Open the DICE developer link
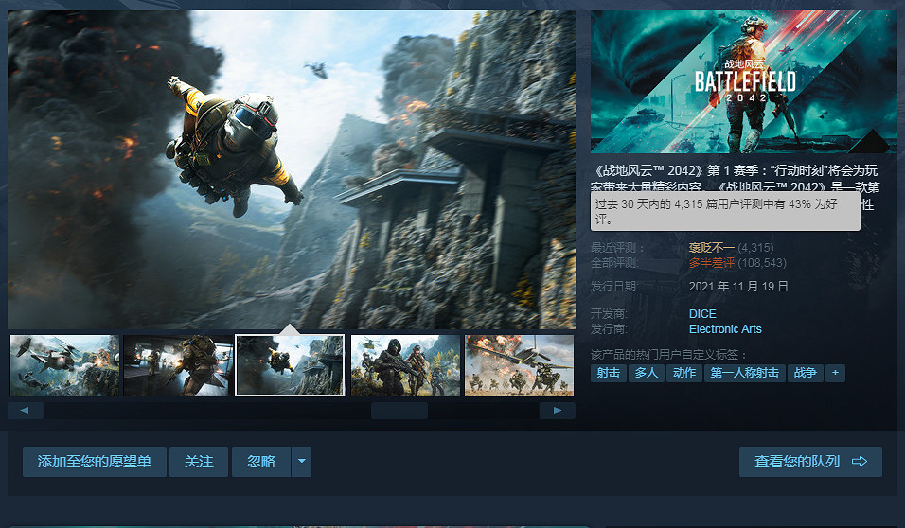 pos(702,314)
